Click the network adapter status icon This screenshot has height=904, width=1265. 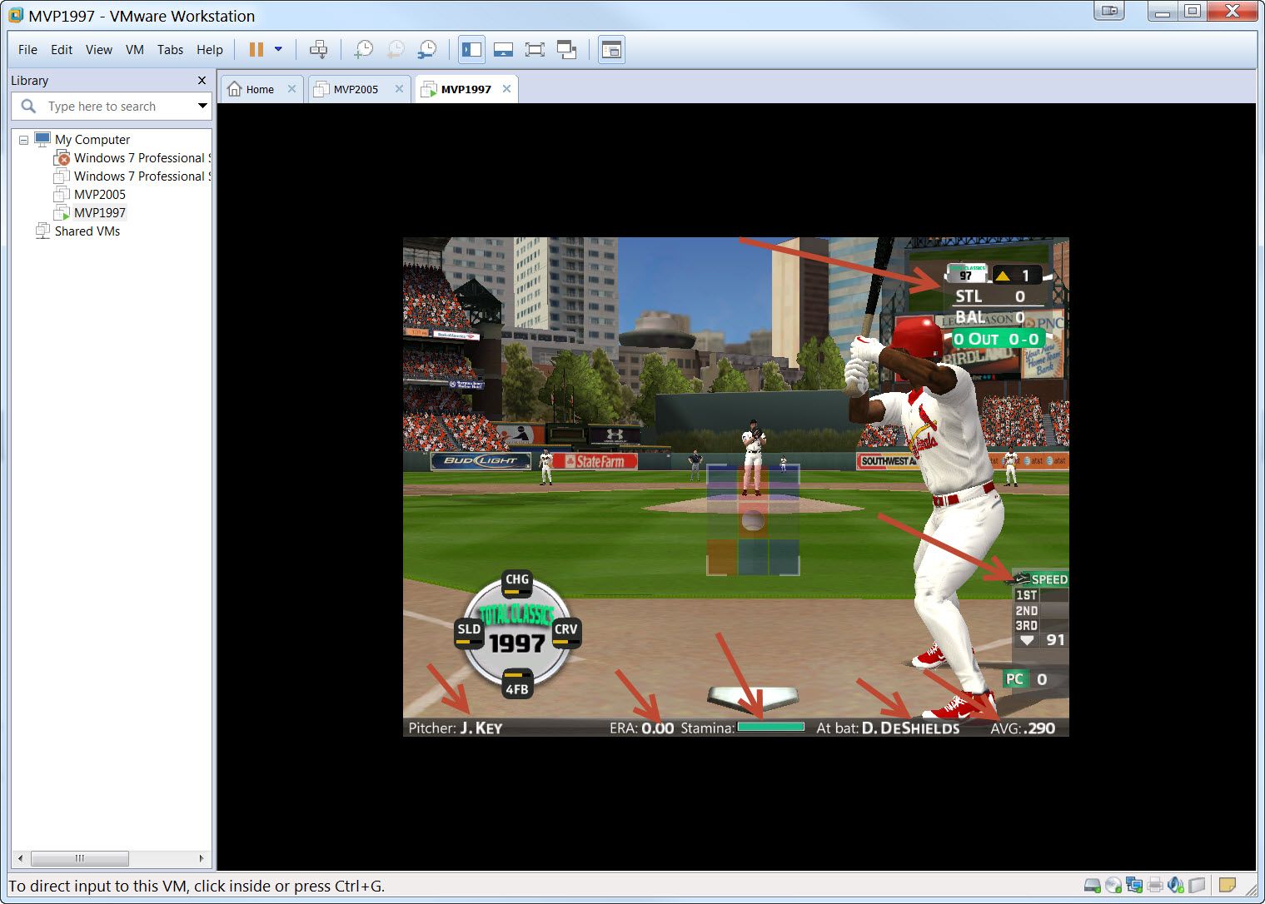[1133, 885]
